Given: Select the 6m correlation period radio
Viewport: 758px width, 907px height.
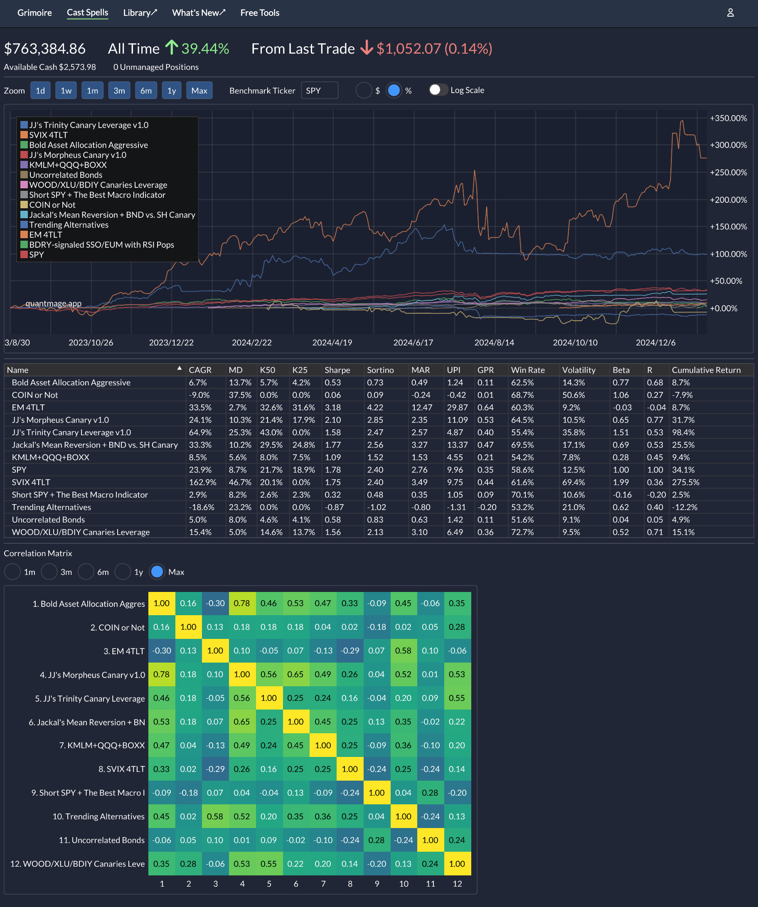Looking at the screenshot, I should [86, 572].
